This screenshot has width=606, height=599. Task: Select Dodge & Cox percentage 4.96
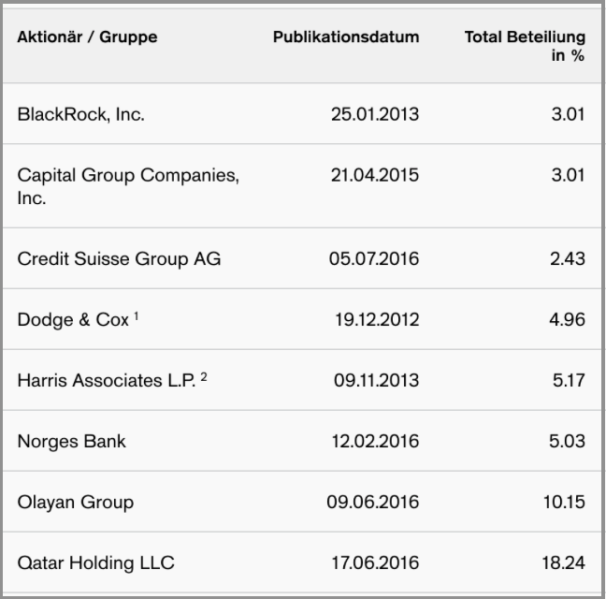coord(568,320)
